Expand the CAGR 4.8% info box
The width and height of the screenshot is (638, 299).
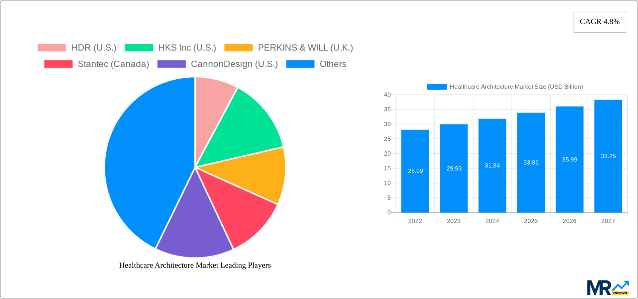(x=599, y=22)
